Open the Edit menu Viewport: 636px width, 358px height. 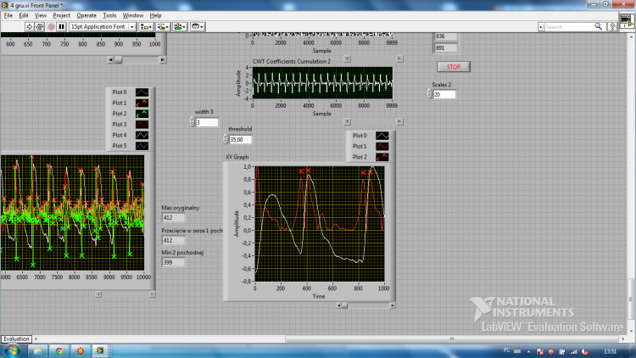(x=24, y=15)
